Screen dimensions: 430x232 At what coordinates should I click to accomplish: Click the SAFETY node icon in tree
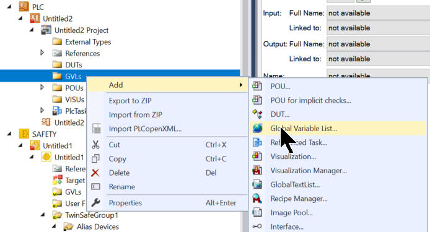click(24, 134)
